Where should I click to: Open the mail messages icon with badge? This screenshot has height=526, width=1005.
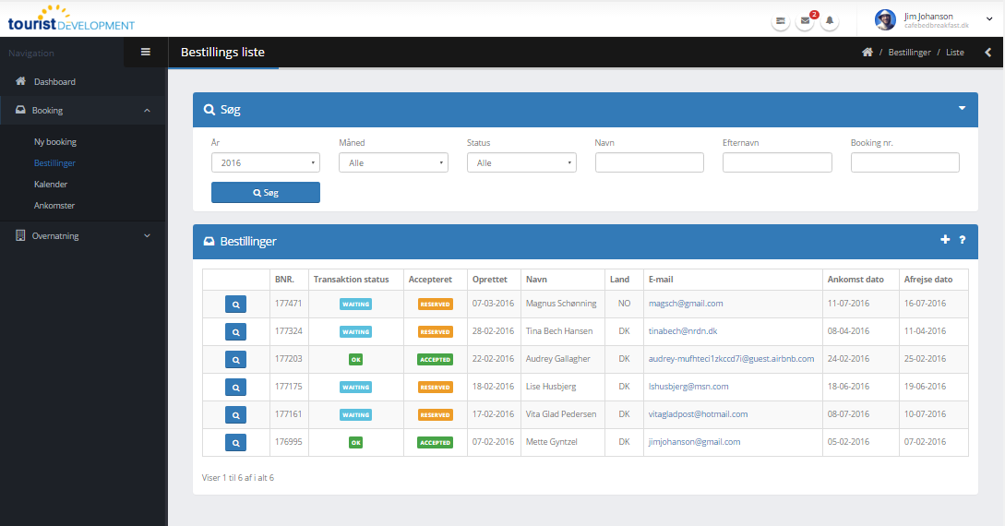tap(805, 20)
